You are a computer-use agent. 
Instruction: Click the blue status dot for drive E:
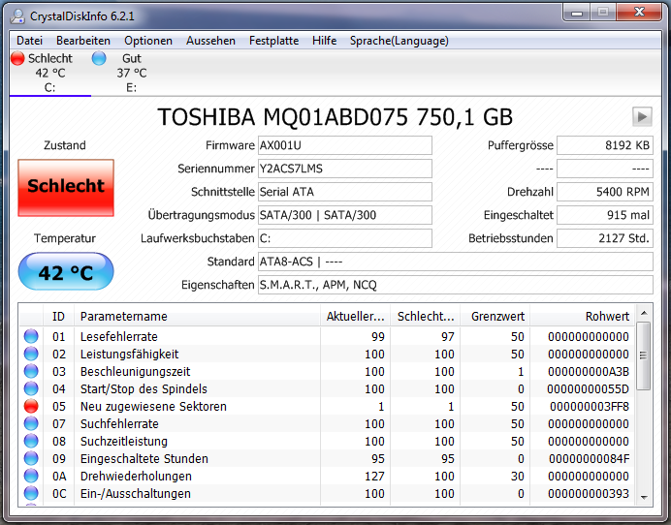pyautogui.click(x=99, y=58)
